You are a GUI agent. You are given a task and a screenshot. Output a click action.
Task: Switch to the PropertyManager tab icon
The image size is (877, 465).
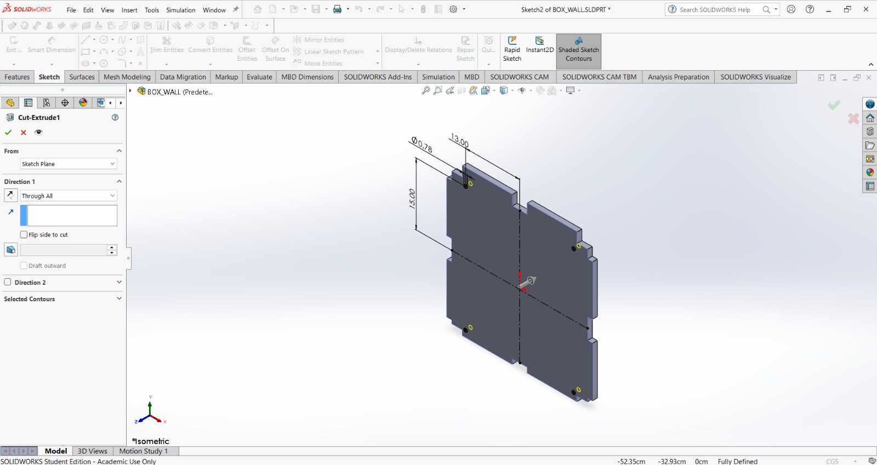click(28, 102)
